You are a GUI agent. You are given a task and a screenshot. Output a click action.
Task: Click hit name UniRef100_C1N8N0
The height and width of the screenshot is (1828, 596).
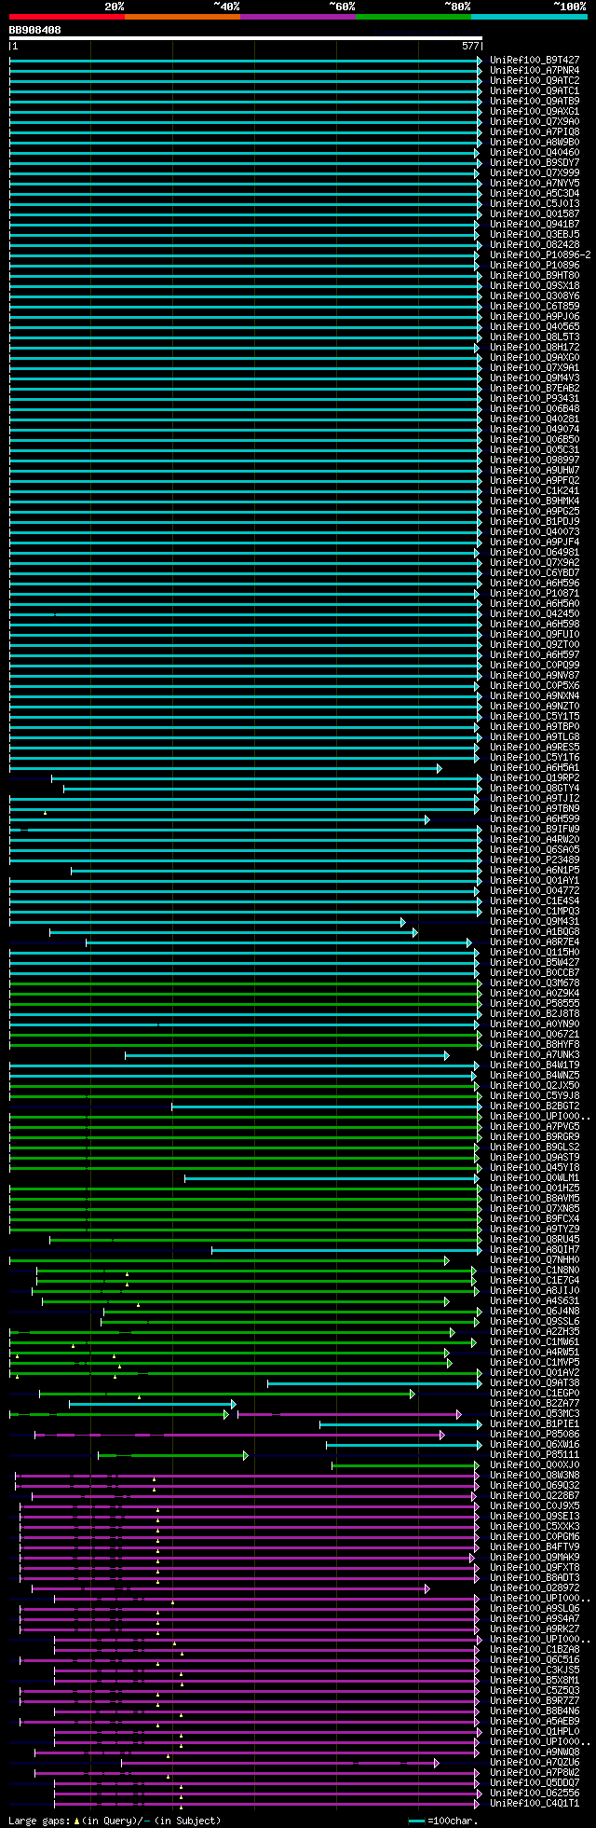click(x=535, y=1270)
